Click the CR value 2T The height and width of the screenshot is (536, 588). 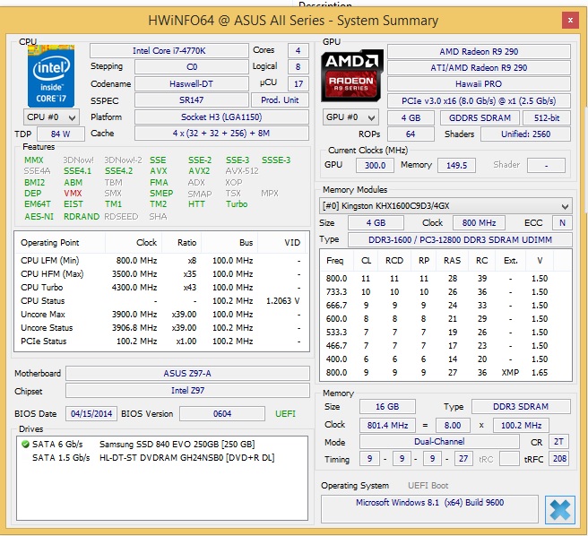(x=558, y=442)
